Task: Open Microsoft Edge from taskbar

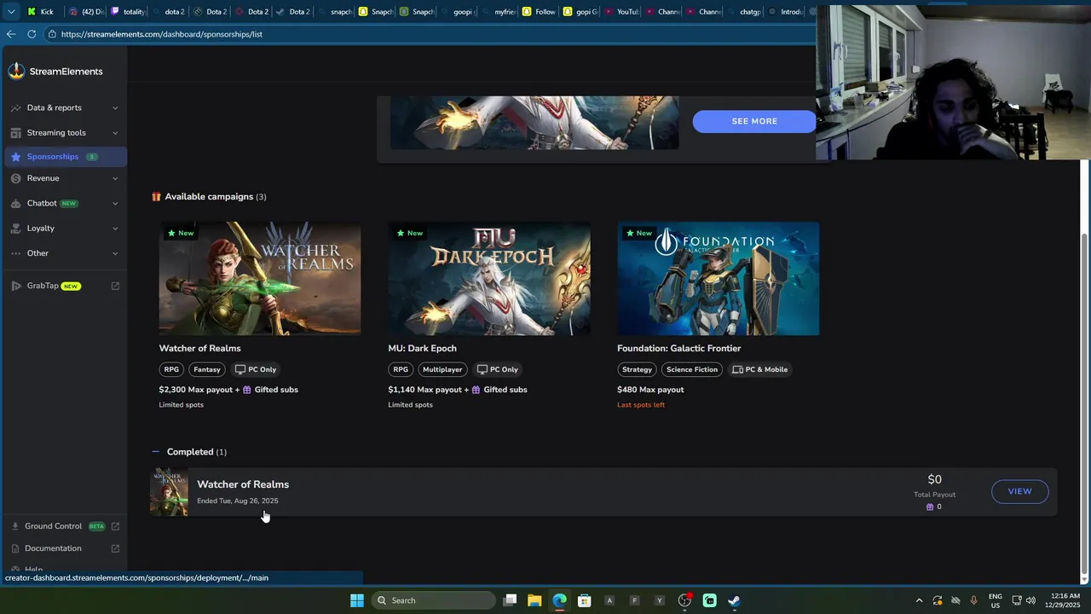Action: click(x=559, y=600)
